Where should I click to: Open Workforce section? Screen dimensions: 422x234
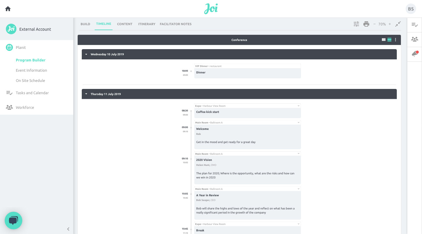click(x=25, y=107)
